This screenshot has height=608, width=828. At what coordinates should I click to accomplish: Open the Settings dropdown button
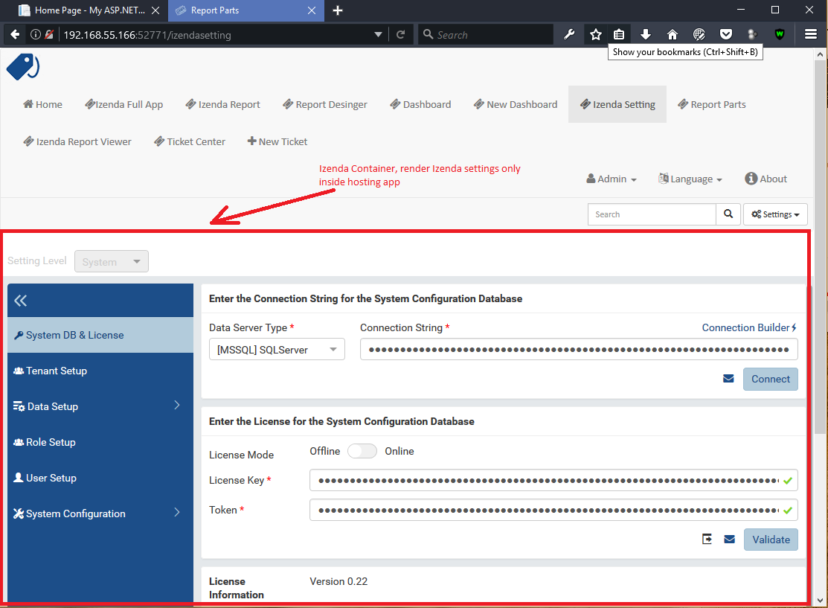775,214
